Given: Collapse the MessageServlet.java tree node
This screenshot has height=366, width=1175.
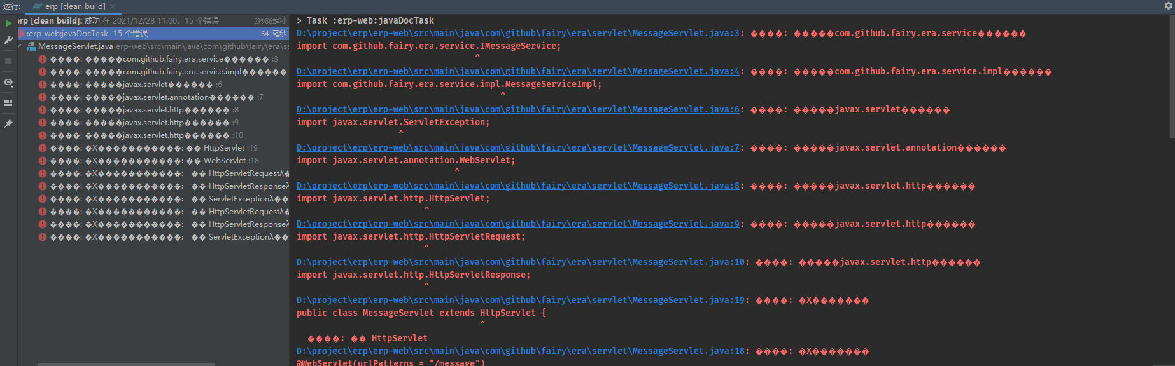Looking at the screenshot, I should pos(21,46).
